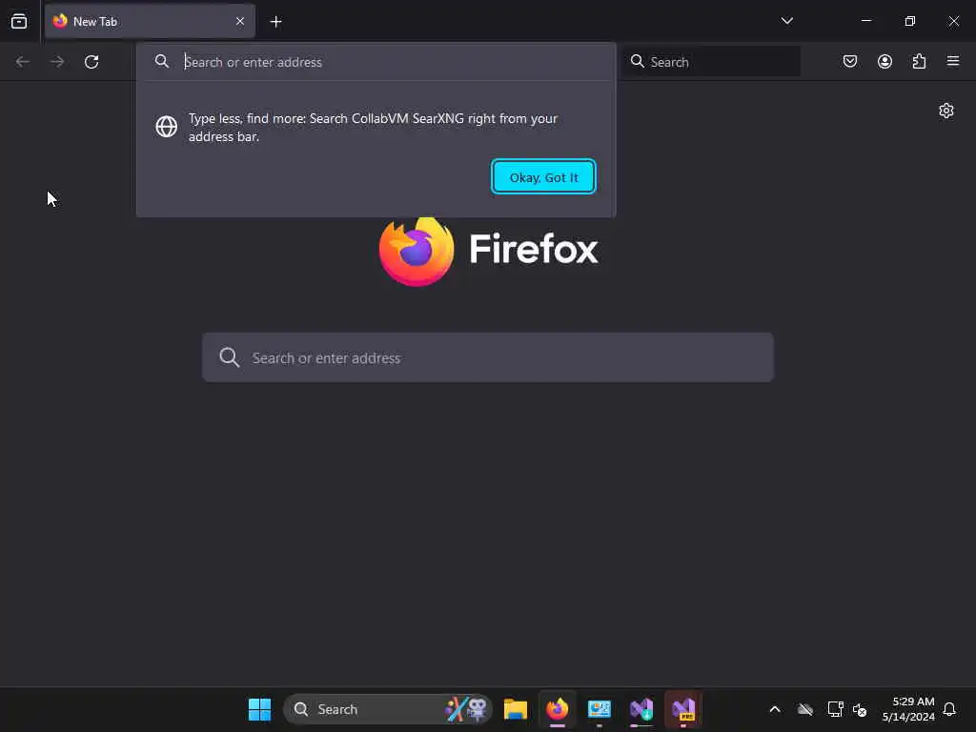Open Firefox View recent browsing icon
Image resolution: width=976 pixels, height=732 pixels.
coord(19,21)
